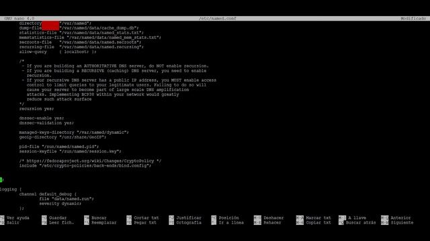Place cursor on the statistics-file line
The height and width of the screenshot is (241, 430).
(x=81, y=33)
